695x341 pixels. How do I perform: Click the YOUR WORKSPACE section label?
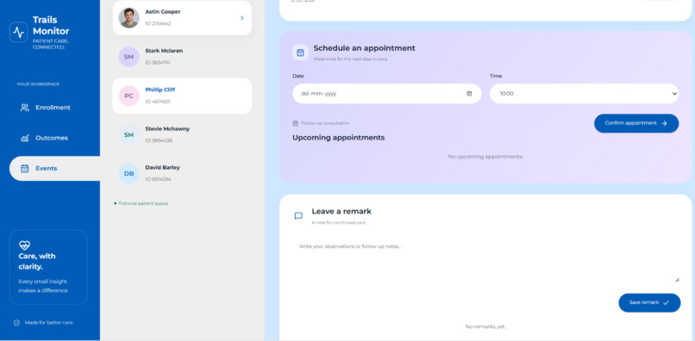click(x=38, y=84)
